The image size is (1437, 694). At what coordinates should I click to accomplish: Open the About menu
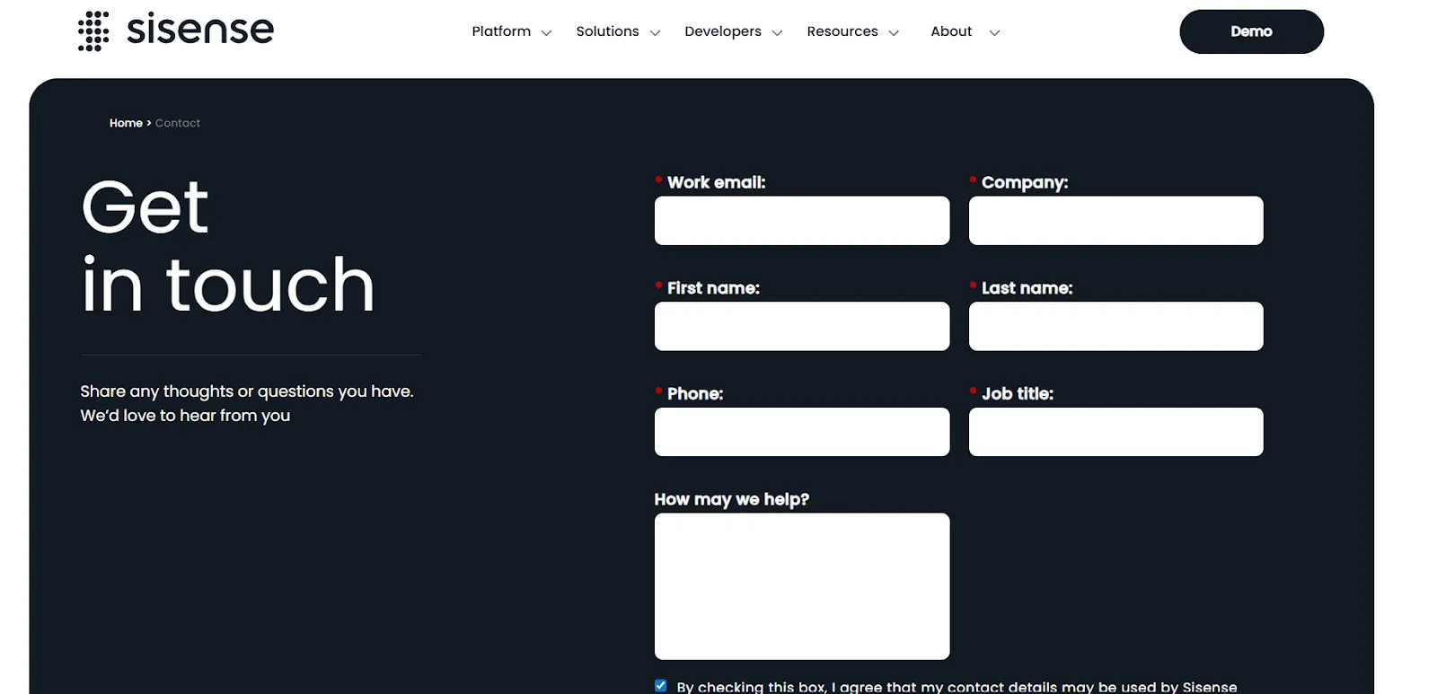coord(951,31)
